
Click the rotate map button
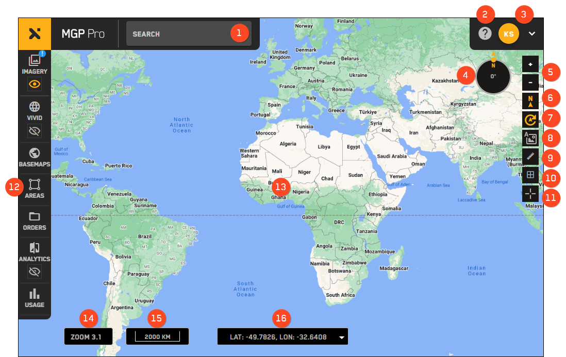pos(530,120)
